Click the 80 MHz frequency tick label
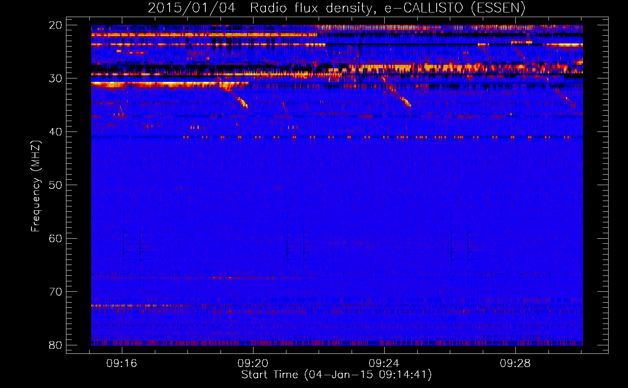 pyautogui.click(x=56, y=345)
